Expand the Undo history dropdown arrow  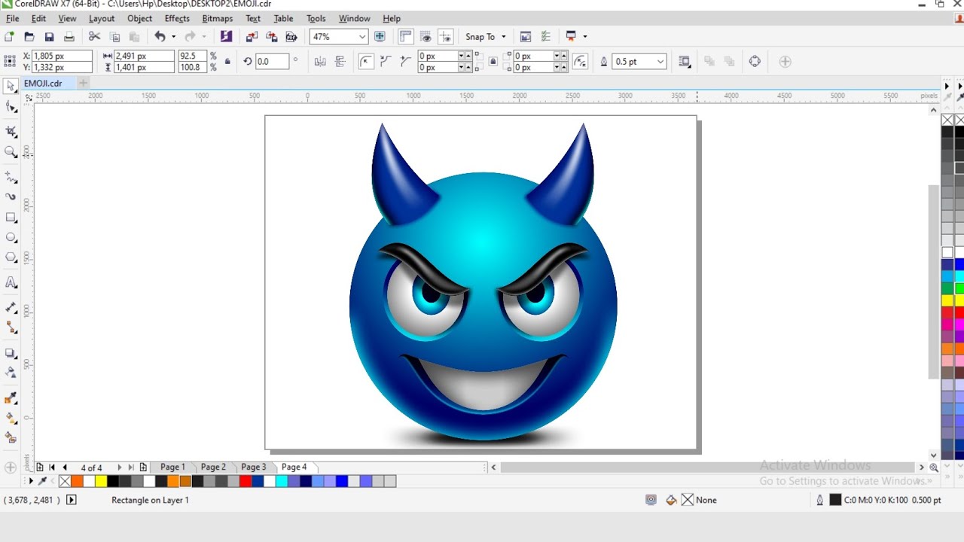(x=173, y=36)
